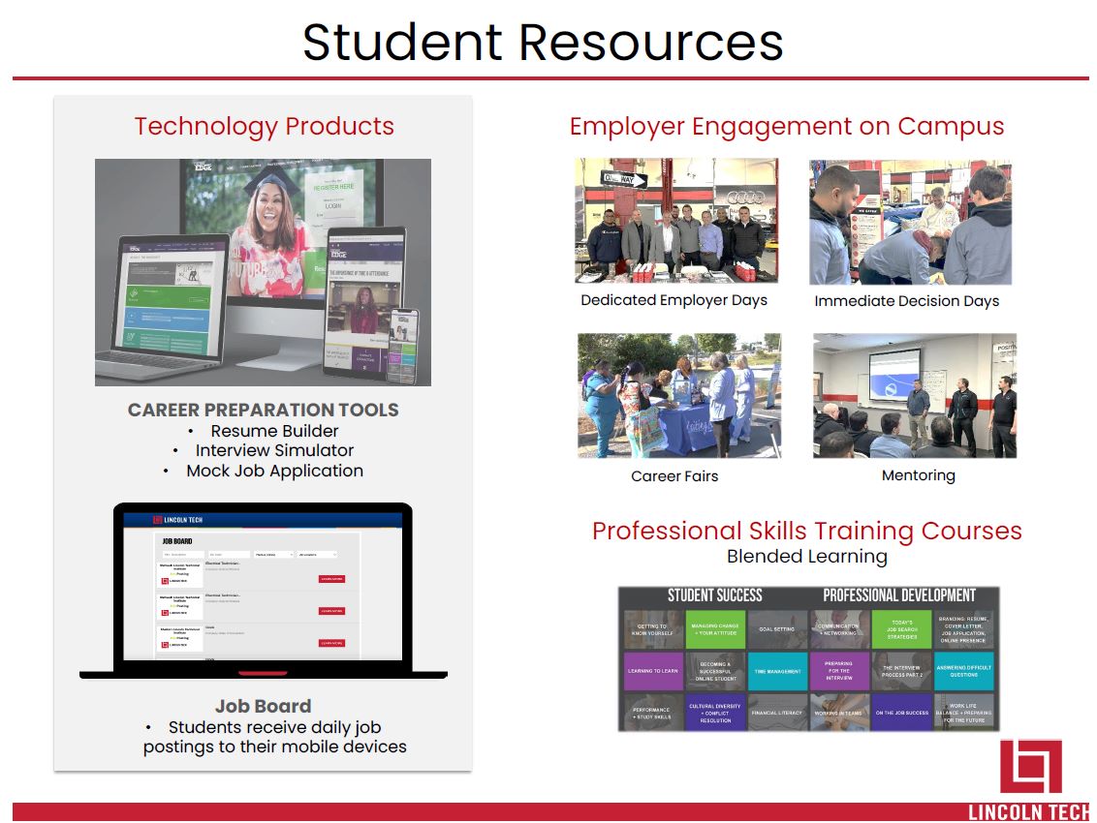Open the radius dropdown beside All Locations
This screenshot has height=823, width=1097.
point(273,555)
